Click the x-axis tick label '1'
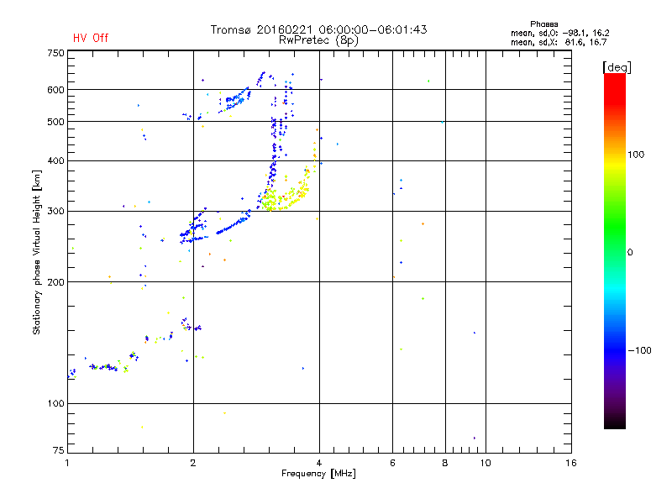The height and width of the screenshot is (504, 672). click(x=67, y=463)
